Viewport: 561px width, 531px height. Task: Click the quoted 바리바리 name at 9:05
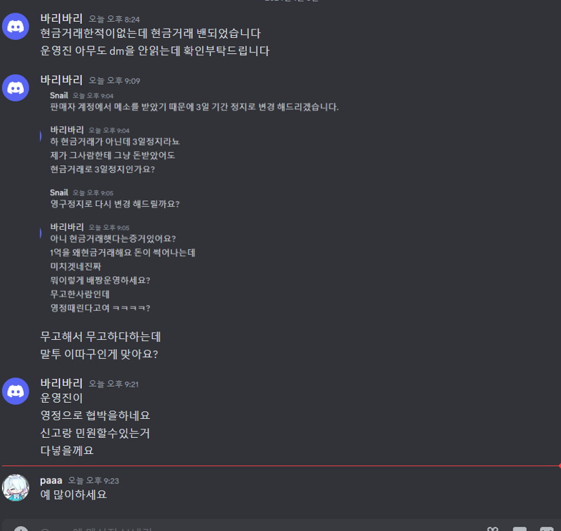tap(67, 227)
